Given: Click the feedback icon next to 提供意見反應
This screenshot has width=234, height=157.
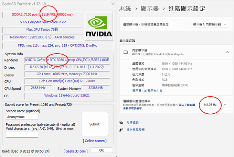Looking at the screenshot, I should (x=121, y=130).
